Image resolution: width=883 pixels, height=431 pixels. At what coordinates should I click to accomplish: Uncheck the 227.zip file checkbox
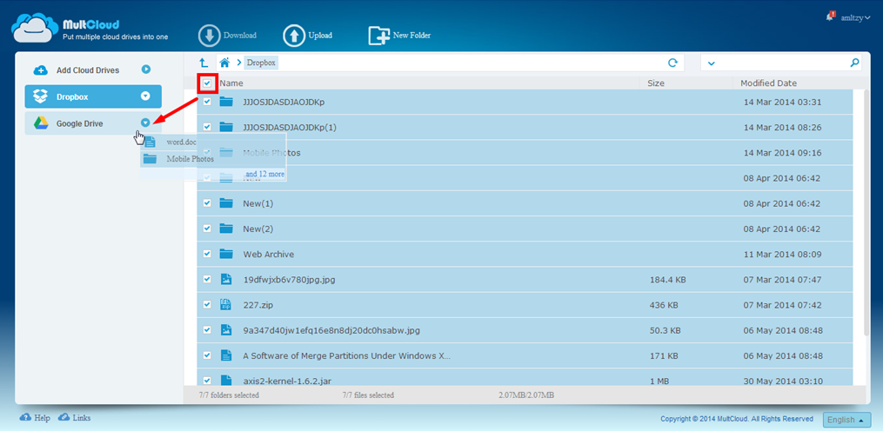point(207,304)
